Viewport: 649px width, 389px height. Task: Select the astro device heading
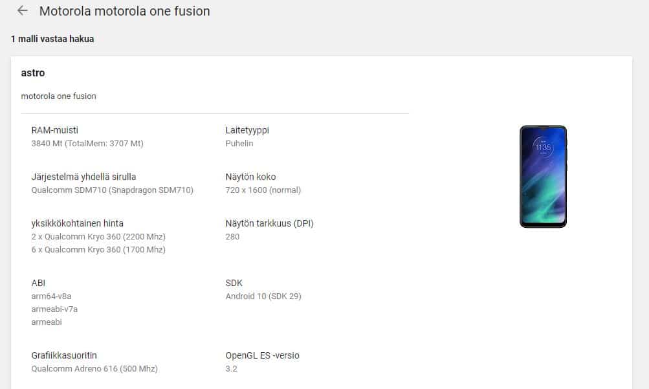point(33,73)
